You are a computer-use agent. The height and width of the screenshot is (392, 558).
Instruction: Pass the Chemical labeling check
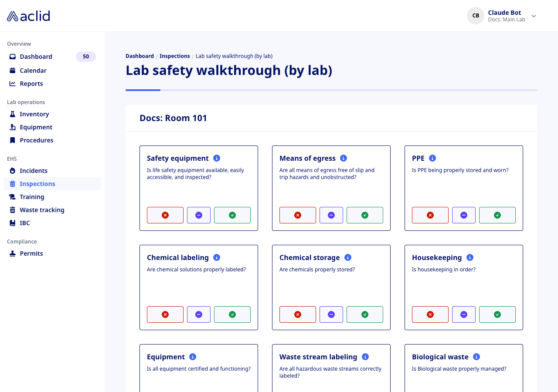pos(232,314)
